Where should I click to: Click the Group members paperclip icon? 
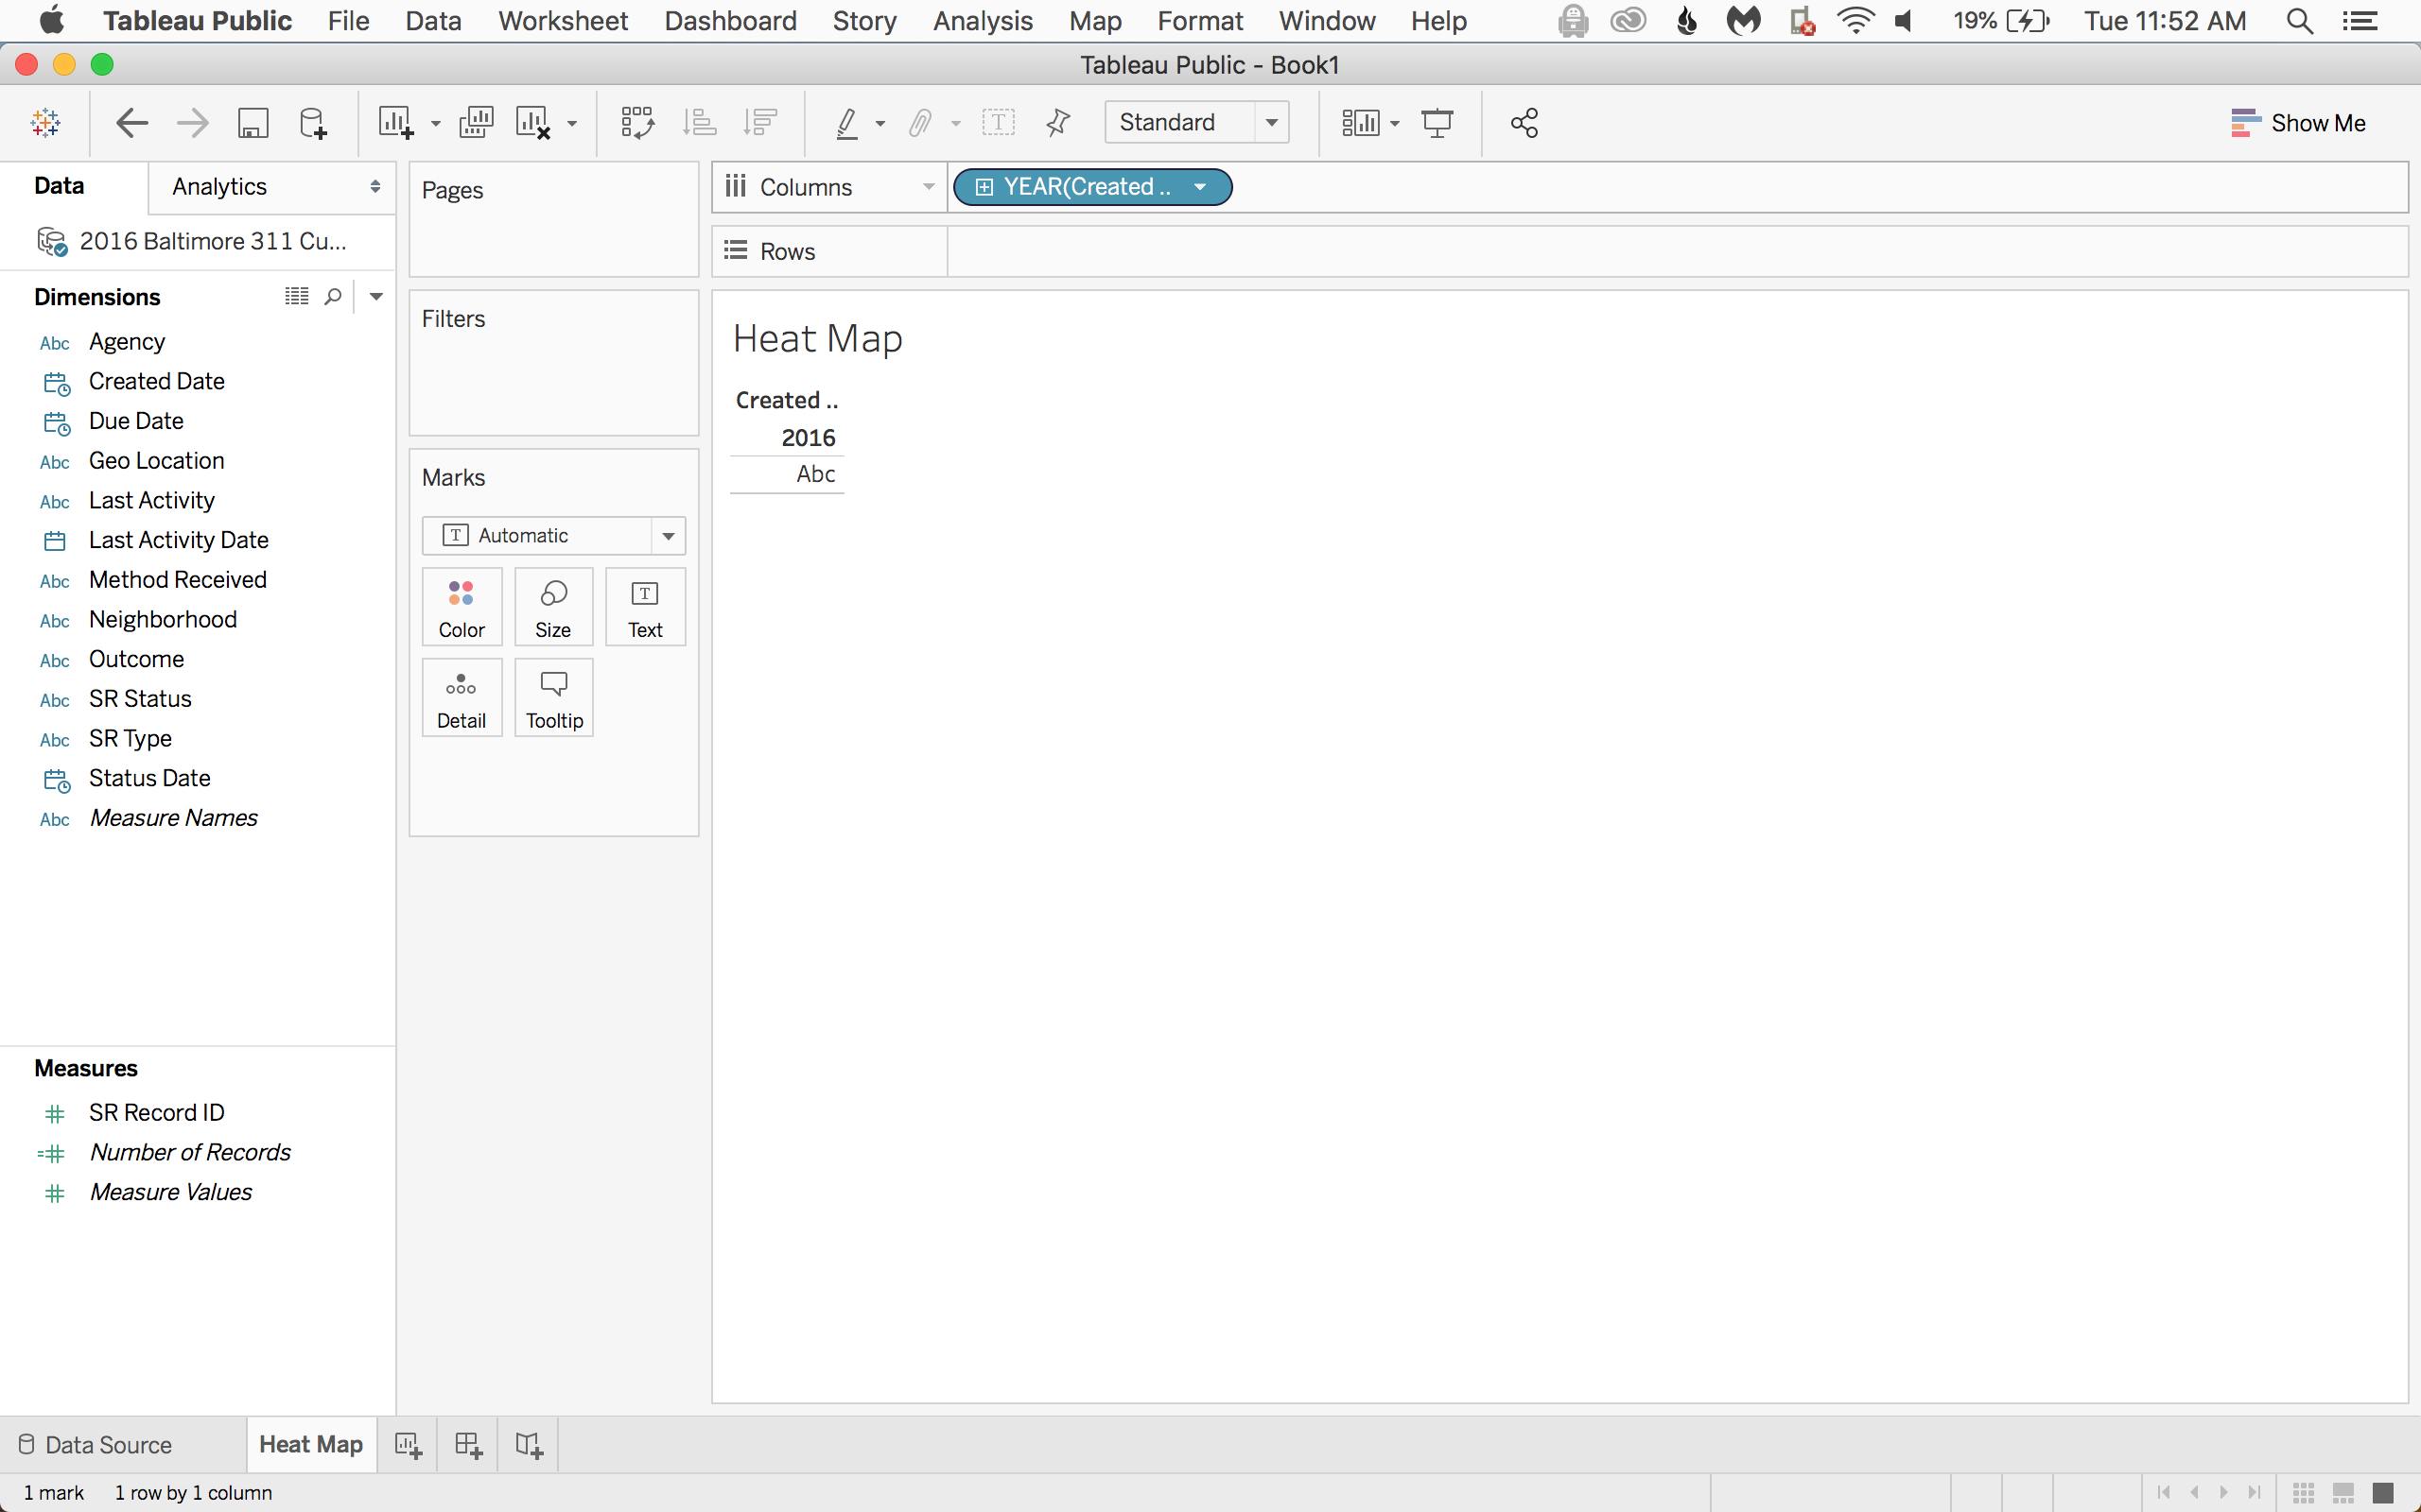(x=919, y=123)
